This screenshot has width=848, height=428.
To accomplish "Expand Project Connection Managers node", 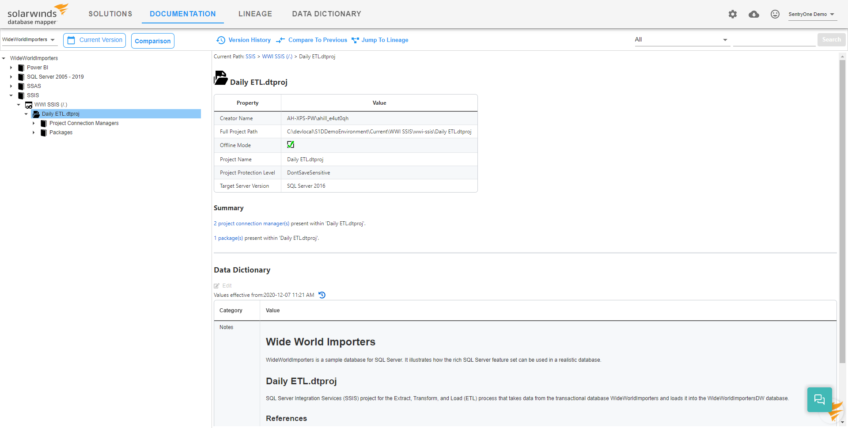I will tap(34, 123).
